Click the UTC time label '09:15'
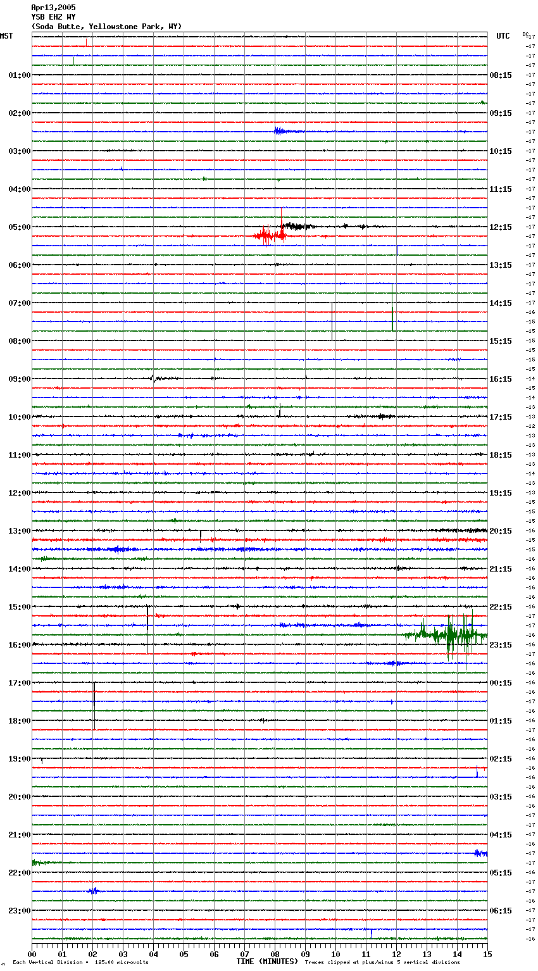 pyautogui.click(x=501, y=113)
